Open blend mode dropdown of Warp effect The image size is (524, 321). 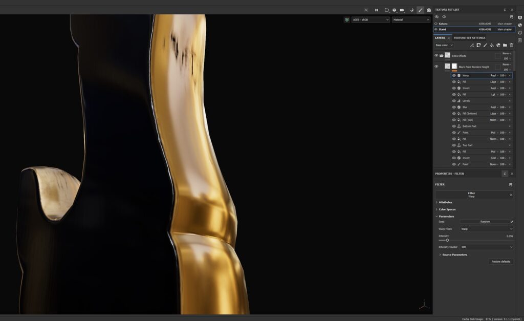[494, 76]
